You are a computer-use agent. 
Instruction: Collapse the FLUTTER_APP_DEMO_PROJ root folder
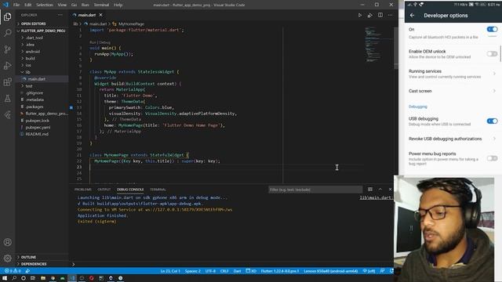[x=42, y=31]
